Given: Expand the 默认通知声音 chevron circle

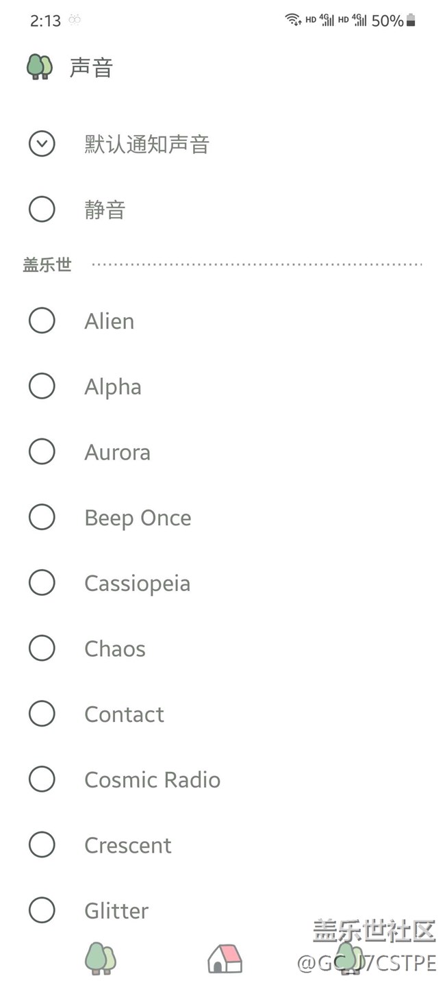Looking at the screenshot, I should [42, 144].
